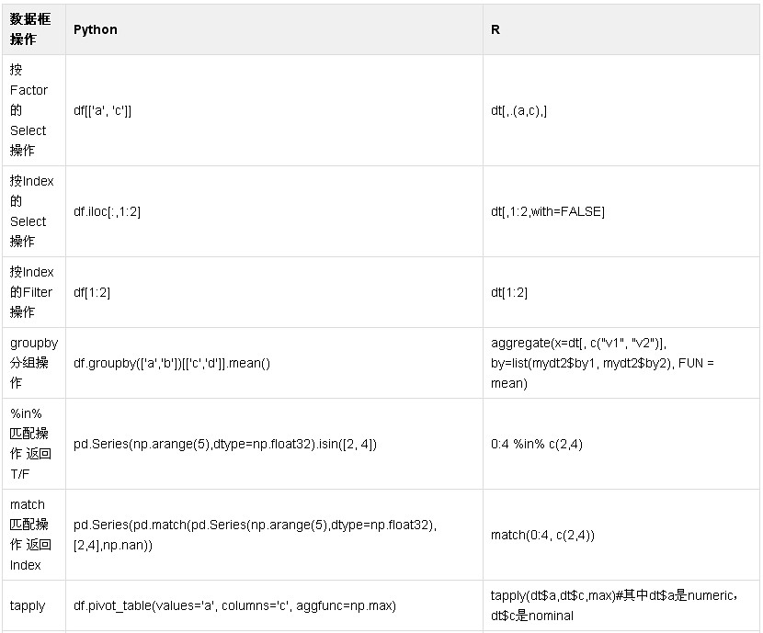Click the Python column header

coord(96,29)
